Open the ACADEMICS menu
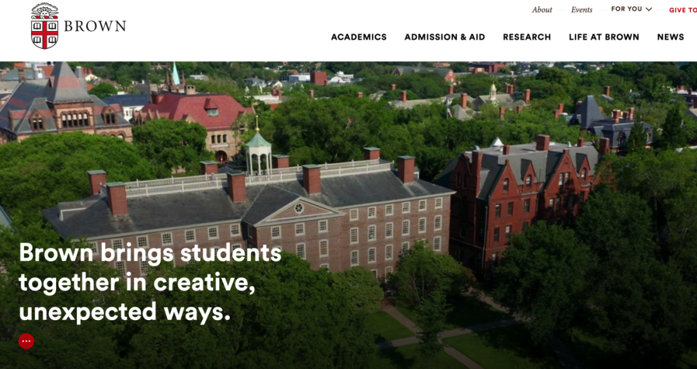Screen dimensions: 697x369 click(359, 37)
